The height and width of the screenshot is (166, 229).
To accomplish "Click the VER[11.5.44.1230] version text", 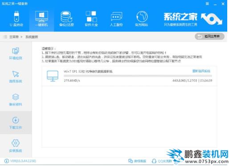I will pyautogui.click(x=23, y=161).
